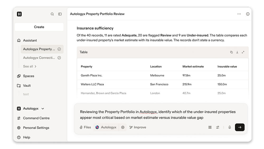Start voice input with microphone icon
The image size is (264, 149).
pos(229,127)
